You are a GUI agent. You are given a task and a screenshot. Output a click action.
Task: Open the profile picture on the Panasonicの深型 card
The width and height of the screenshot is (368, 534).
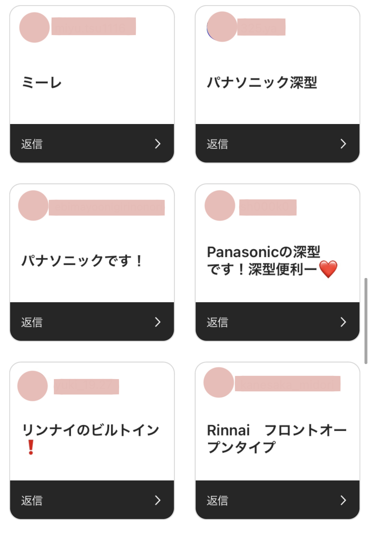pyautogui.click(x=220, y=206)
